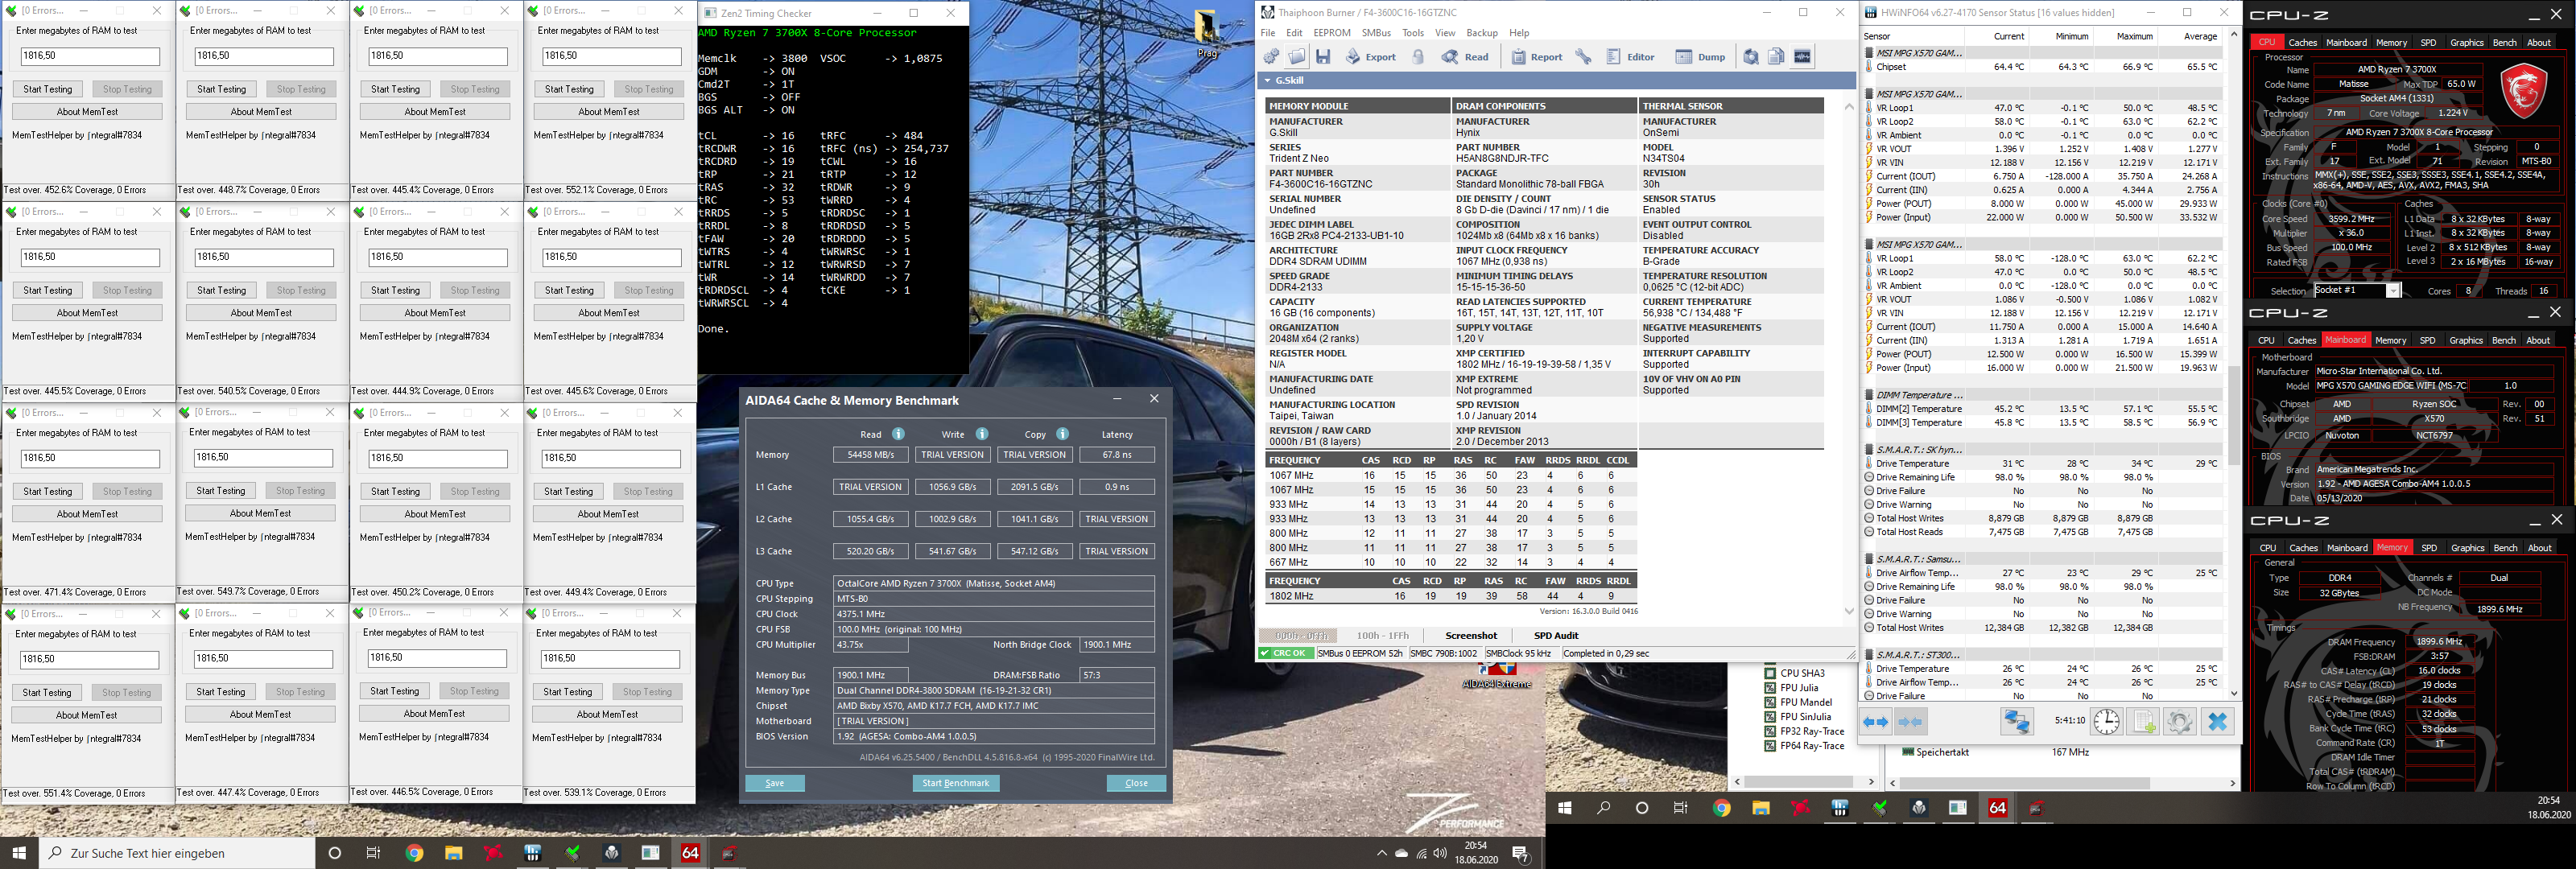Image resolution: width=2576 pixels, height=869 pixels.
Task: Click the SPD Audit label
Action: click(x=1556, y=636)
